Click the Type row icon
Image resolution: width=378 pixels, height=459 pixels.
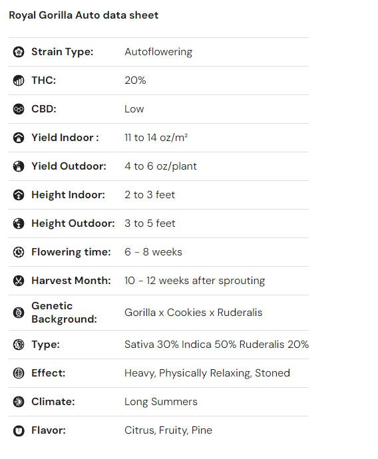coord(19,345)
